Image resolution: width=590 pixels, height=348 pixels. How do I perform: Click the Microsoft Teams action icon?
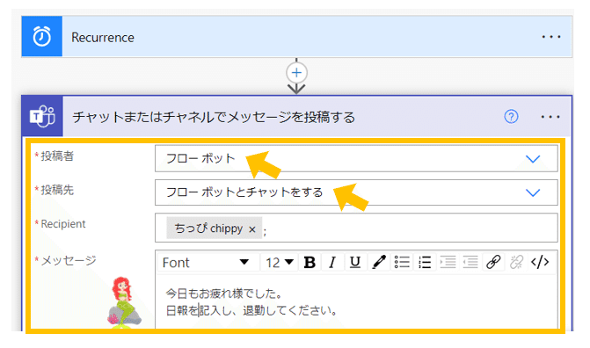pos(42,116)
